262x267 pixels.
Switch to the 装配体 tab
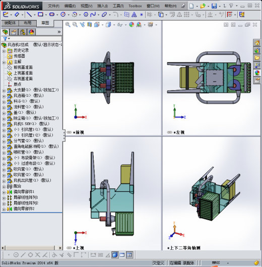[x=10, y=23]
